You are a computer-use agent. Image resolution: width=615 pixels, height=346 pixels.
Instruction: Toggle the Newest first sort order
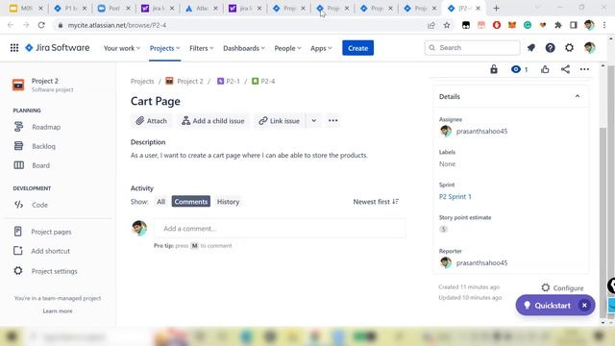point(376,202)
